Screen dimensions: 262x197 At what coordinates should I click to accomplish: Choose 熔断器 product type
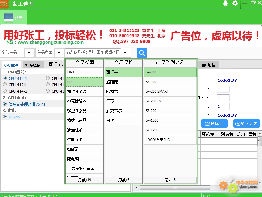pos(84,149)
